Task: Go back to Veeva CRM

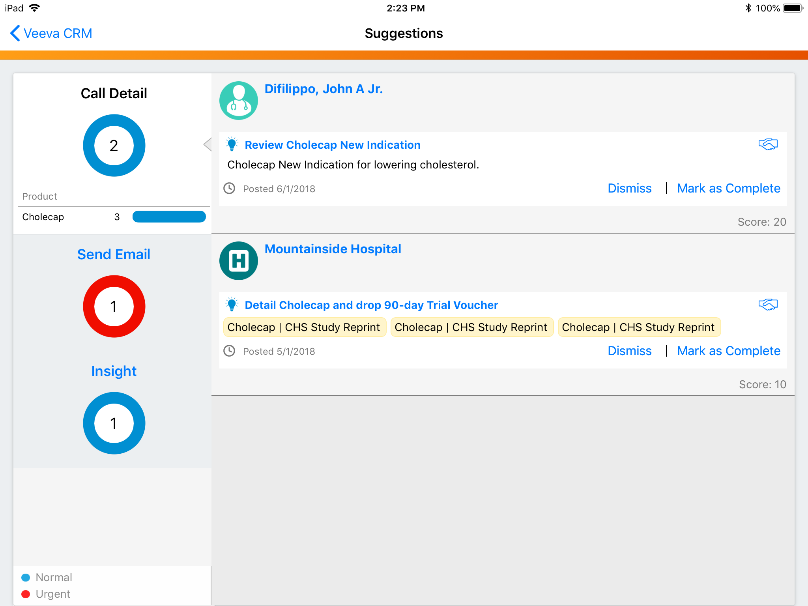Action: click(51, 34)
